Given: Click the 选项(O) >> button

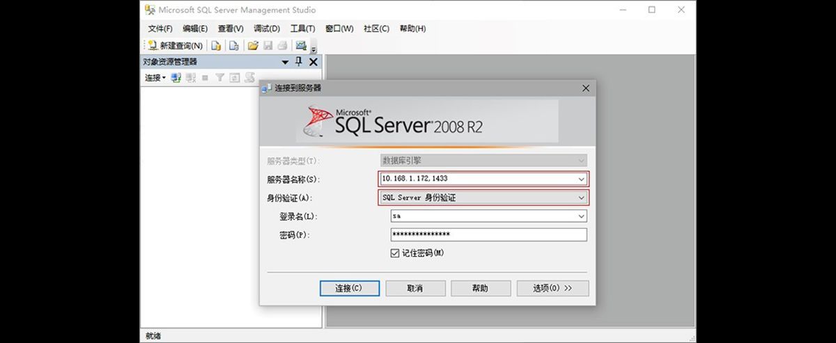Looking at the screenshot, I should 553,288.
